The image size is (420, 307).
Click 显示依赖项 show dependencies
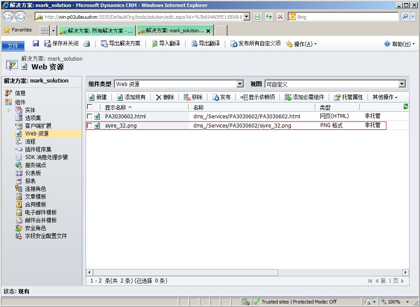tap(258, 97)
